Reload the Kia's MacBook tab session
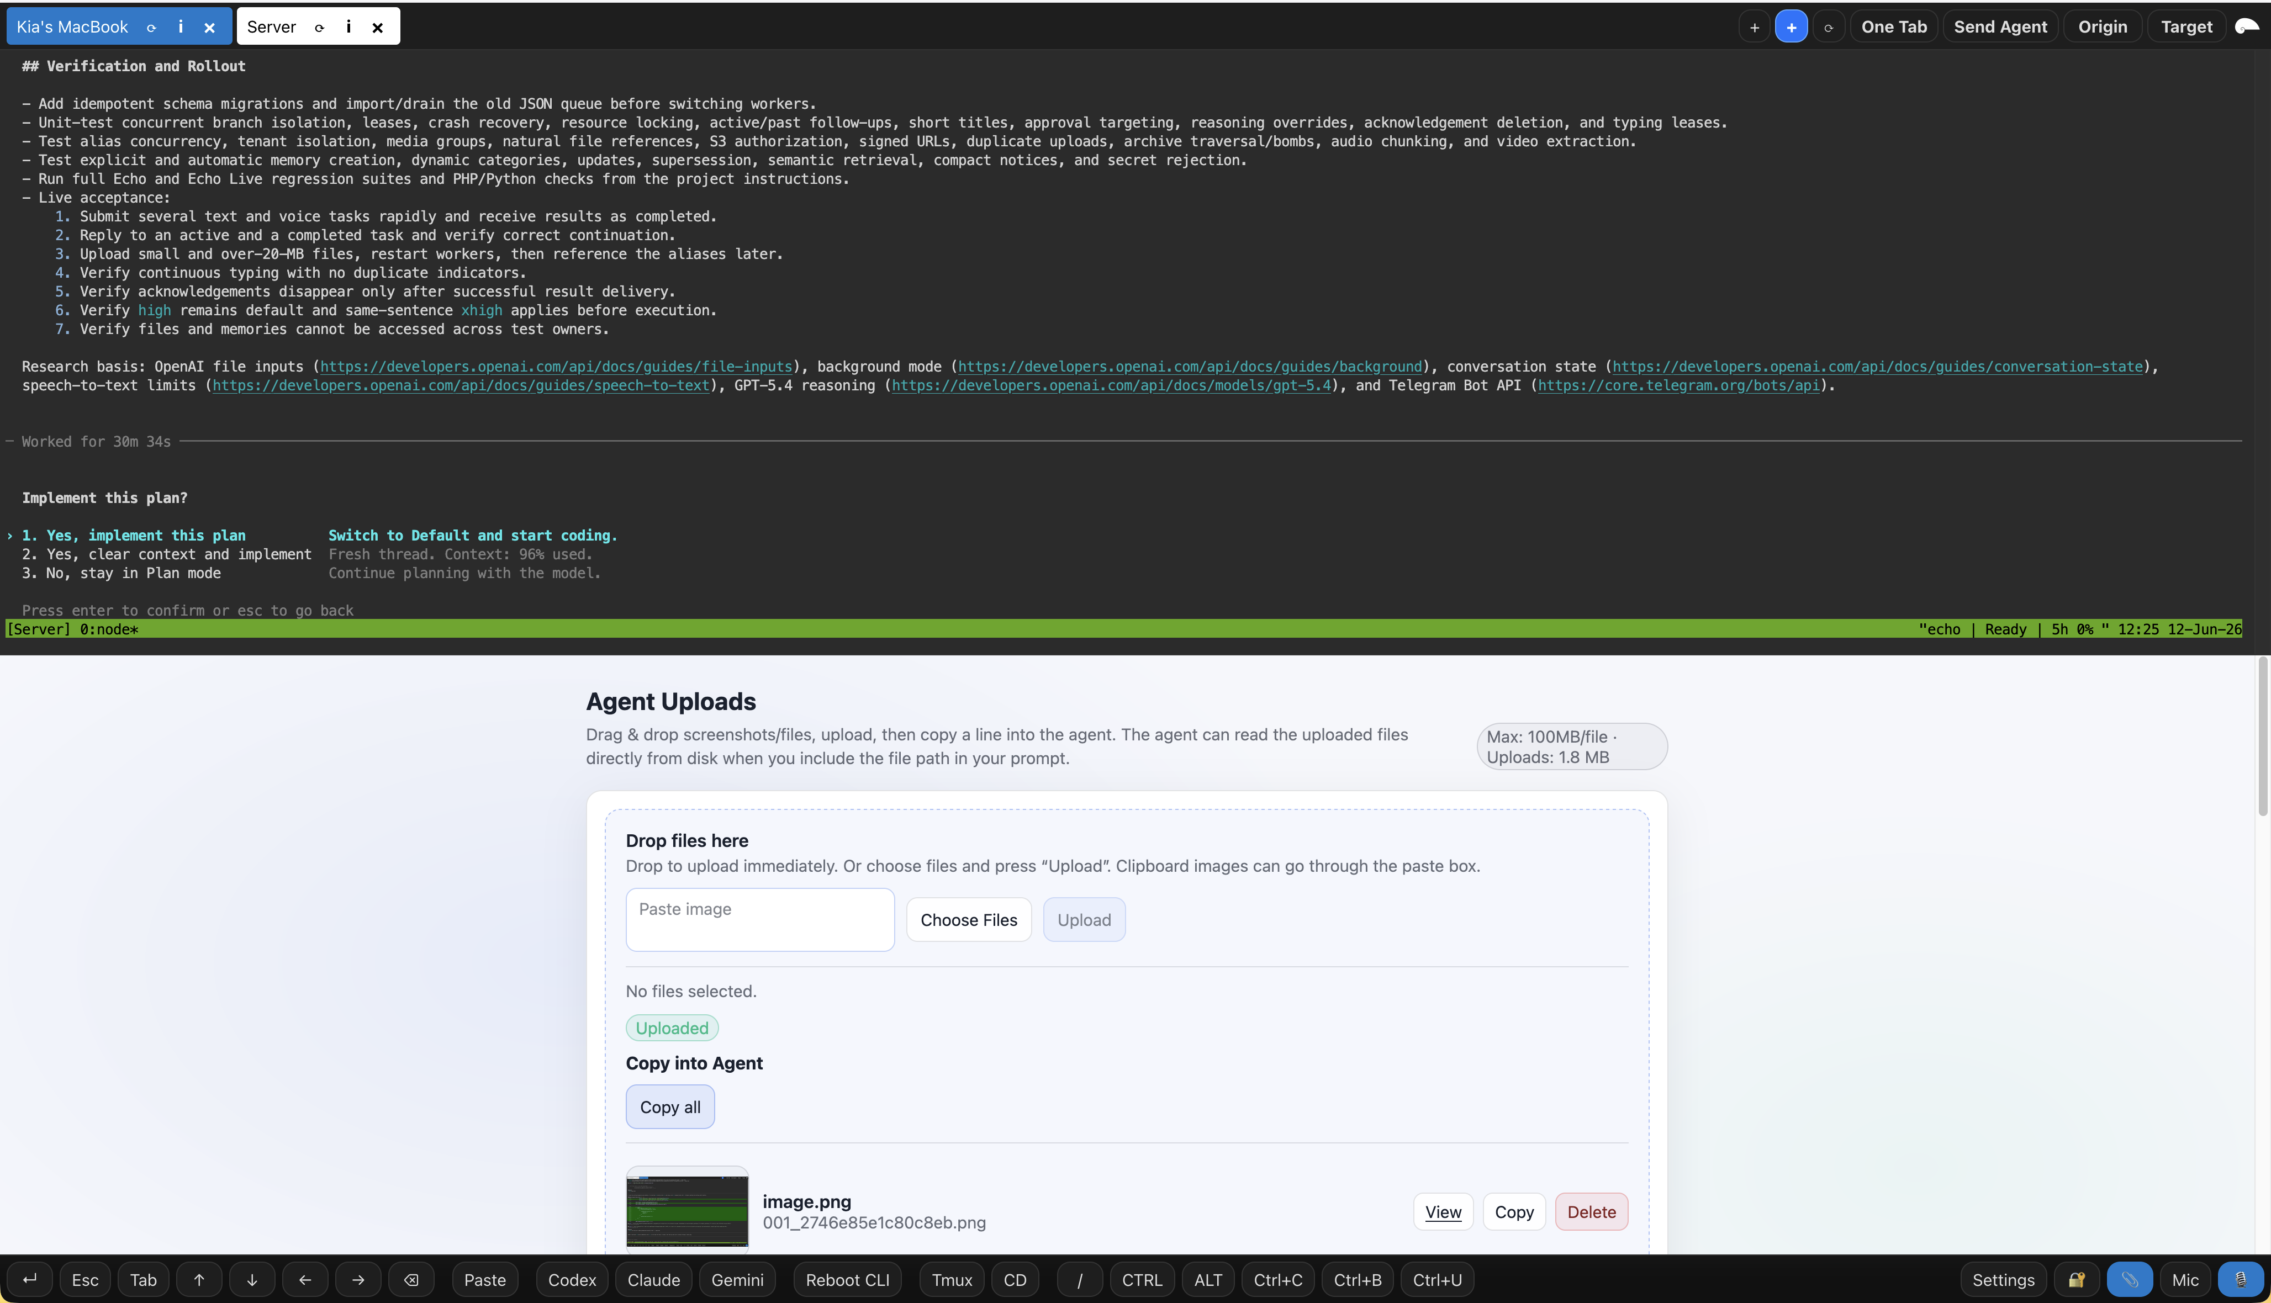Viewport: 2271px width, 1303px height. click(x=151, y=28)
